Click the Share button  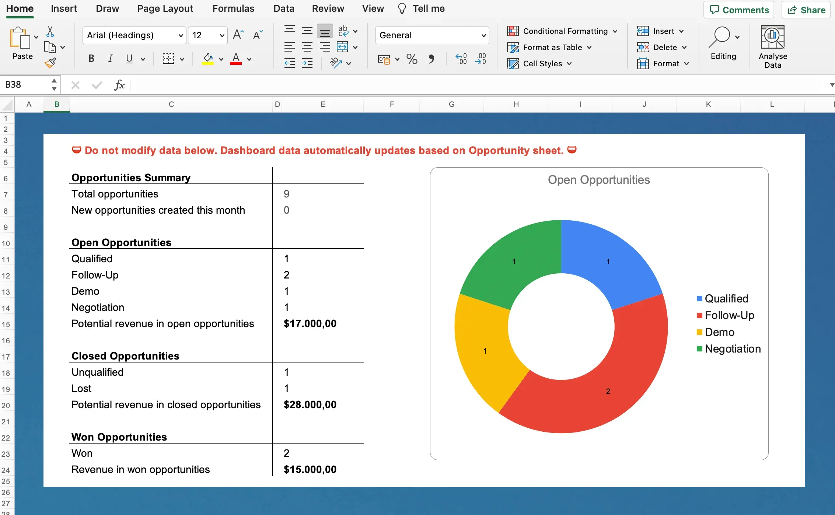806,10
